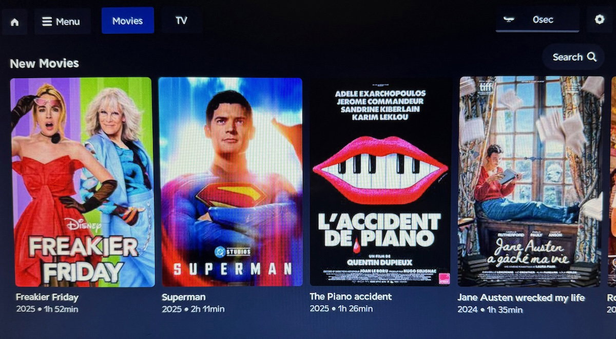Open settings with the gear icon

pyautogui.click(x=599, y=20)
